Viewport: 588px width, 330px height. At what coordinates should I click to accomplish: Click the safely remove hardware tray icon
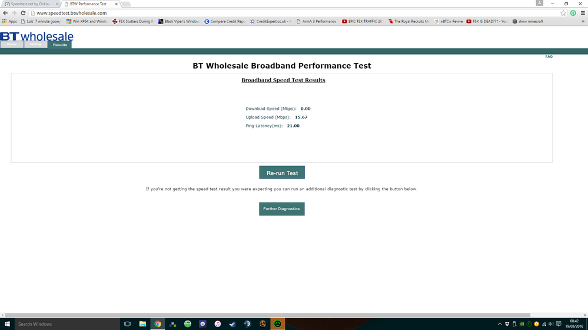(514, 324)
